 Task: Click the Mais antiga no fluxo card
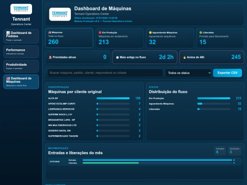click(145, 57)
